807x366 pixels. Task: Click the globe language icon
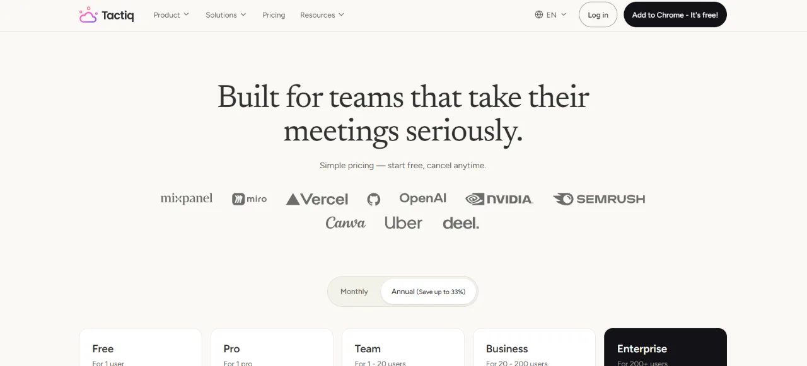[539, 14]
